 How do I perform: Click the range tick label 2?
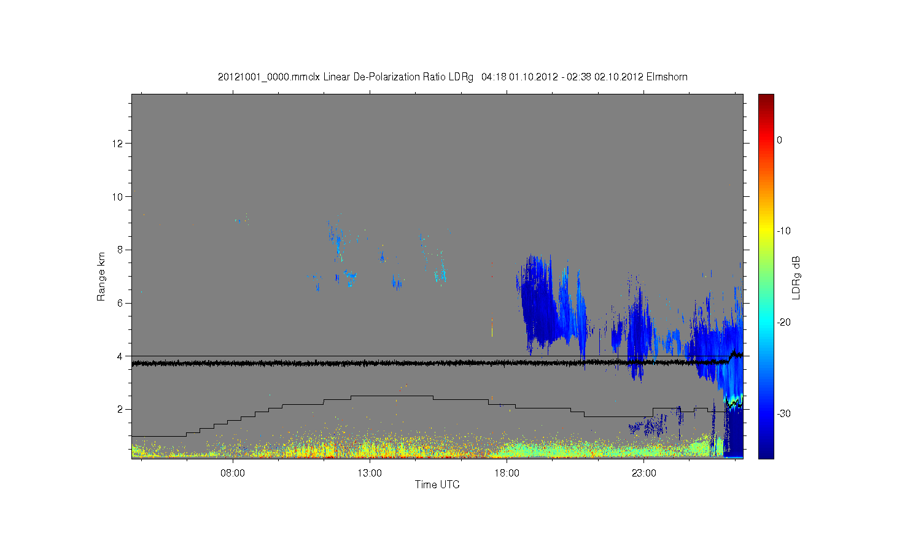tap(120, 409)
